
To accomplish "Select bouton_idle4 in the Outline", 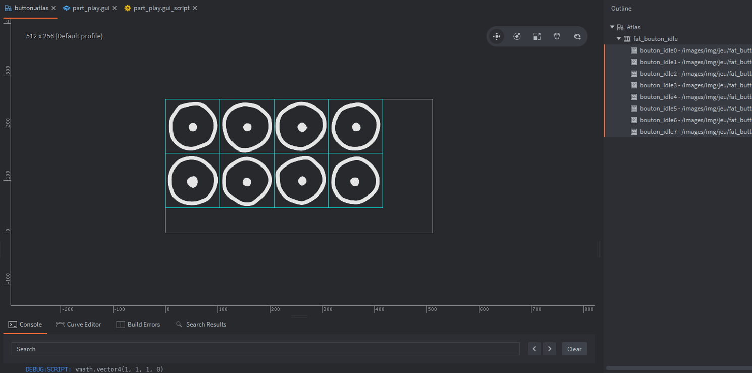I will 678,97.
